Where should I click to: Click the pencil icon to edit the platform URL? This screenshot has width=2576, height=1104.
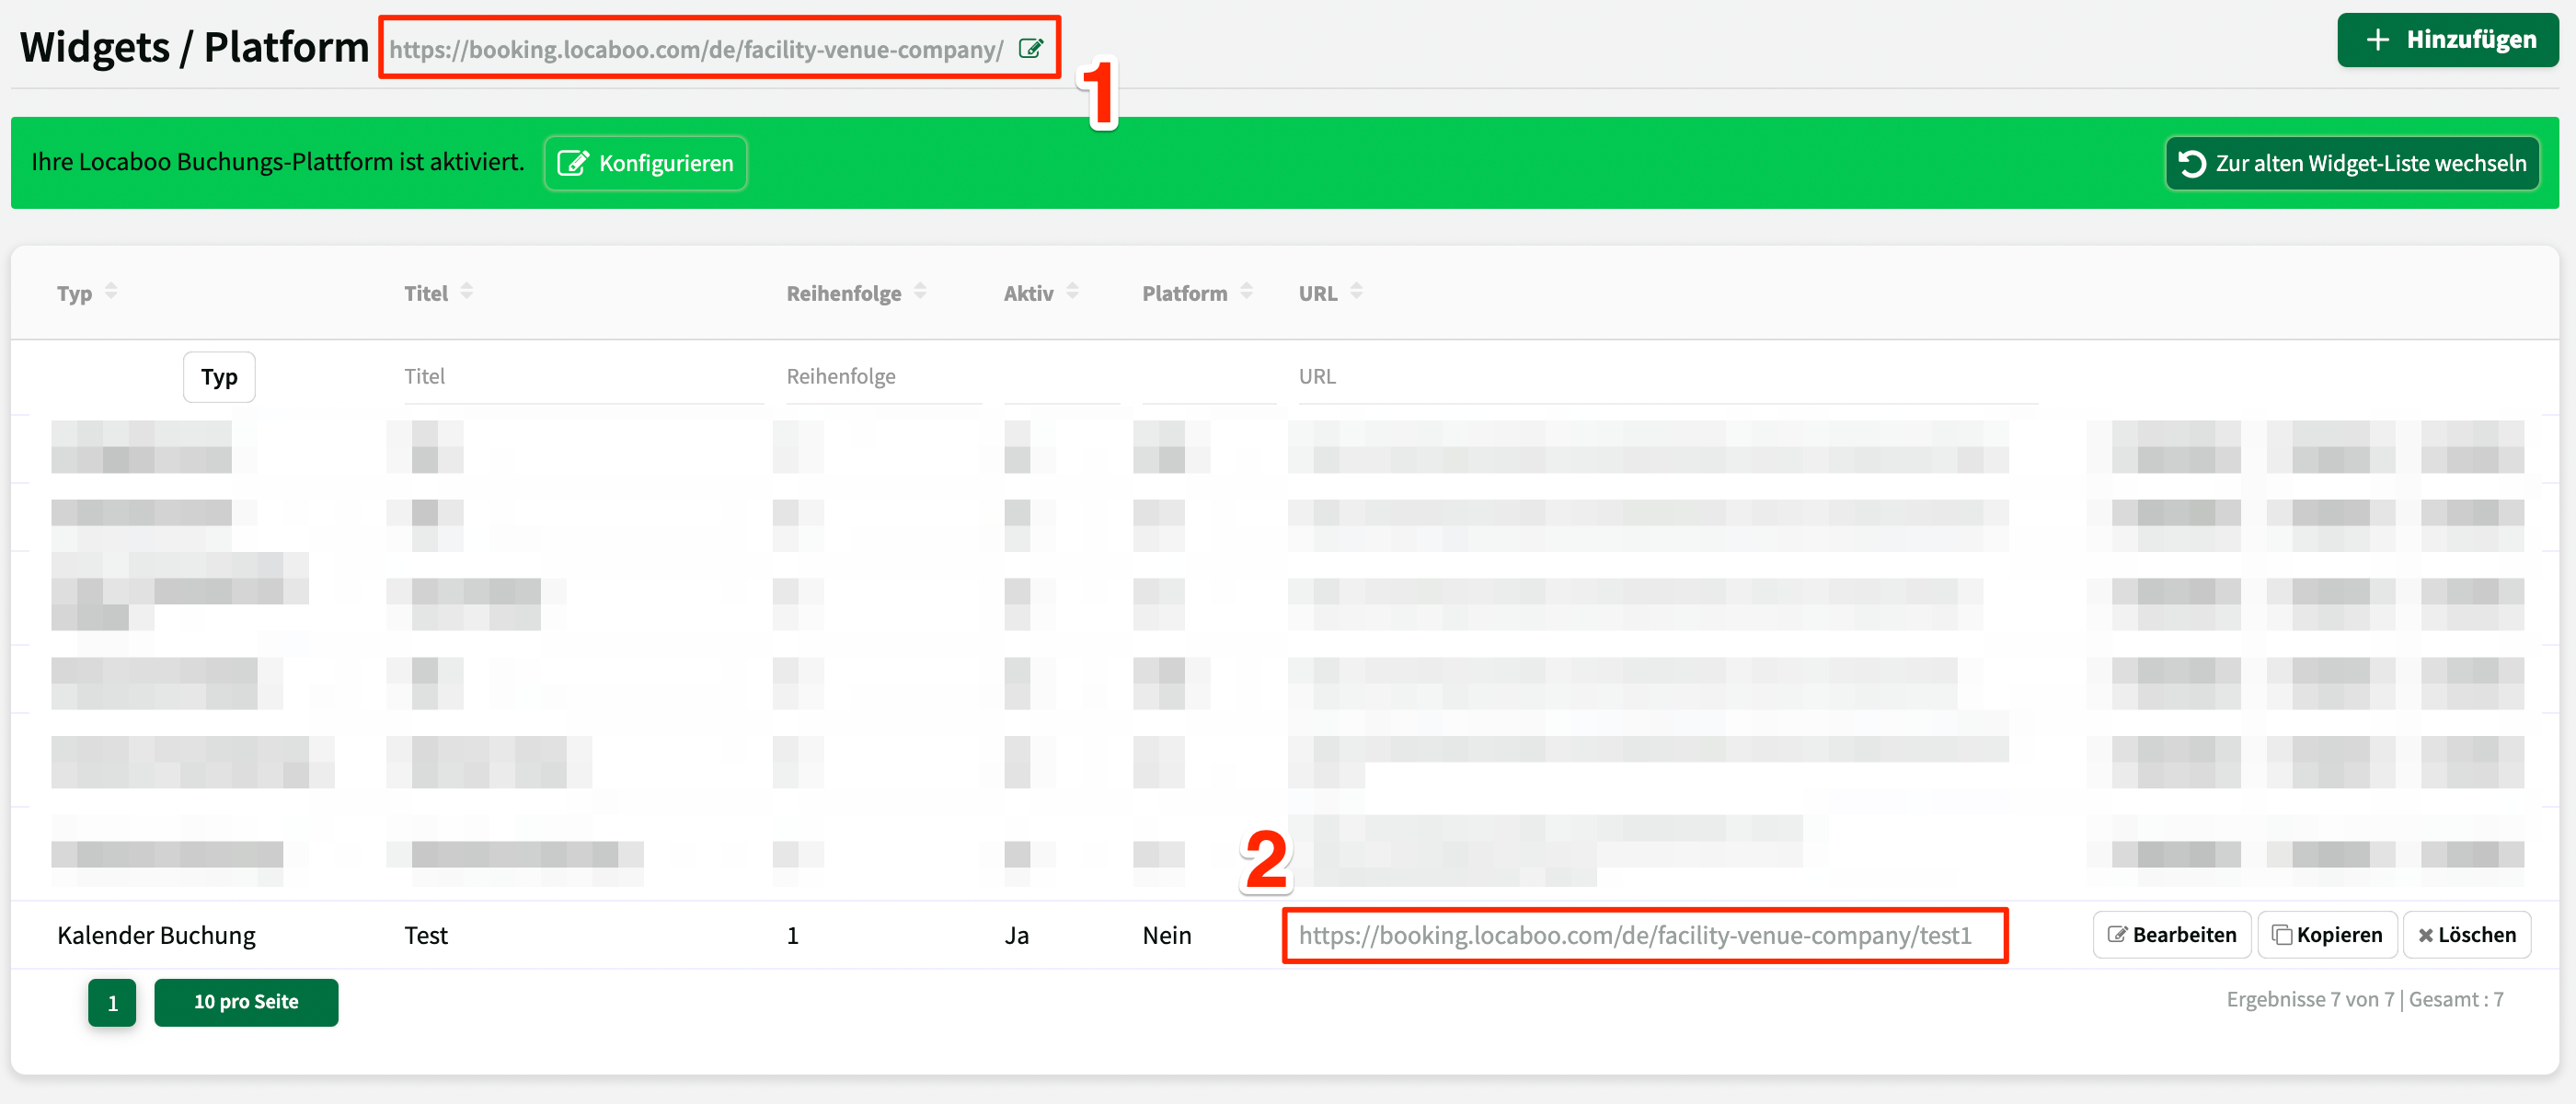(x=1031, y=47)
